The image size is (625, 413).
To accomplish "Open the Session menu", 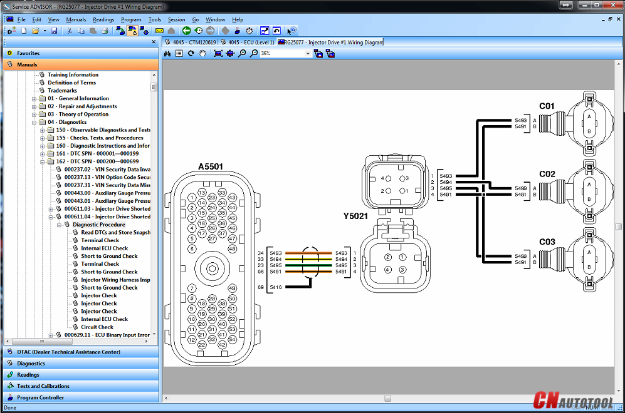I will click(x=176, y=19).
